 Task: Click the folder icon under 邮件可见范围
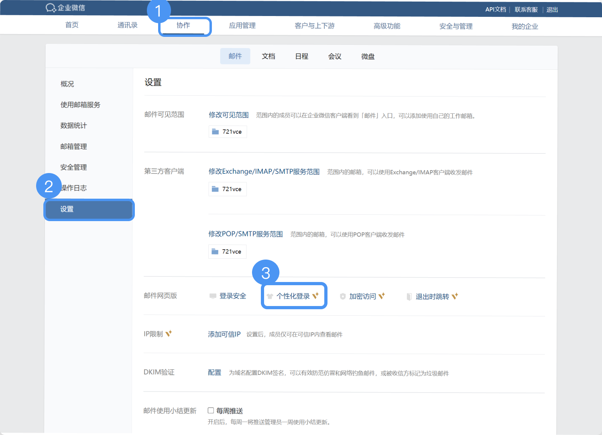(216, 131)
